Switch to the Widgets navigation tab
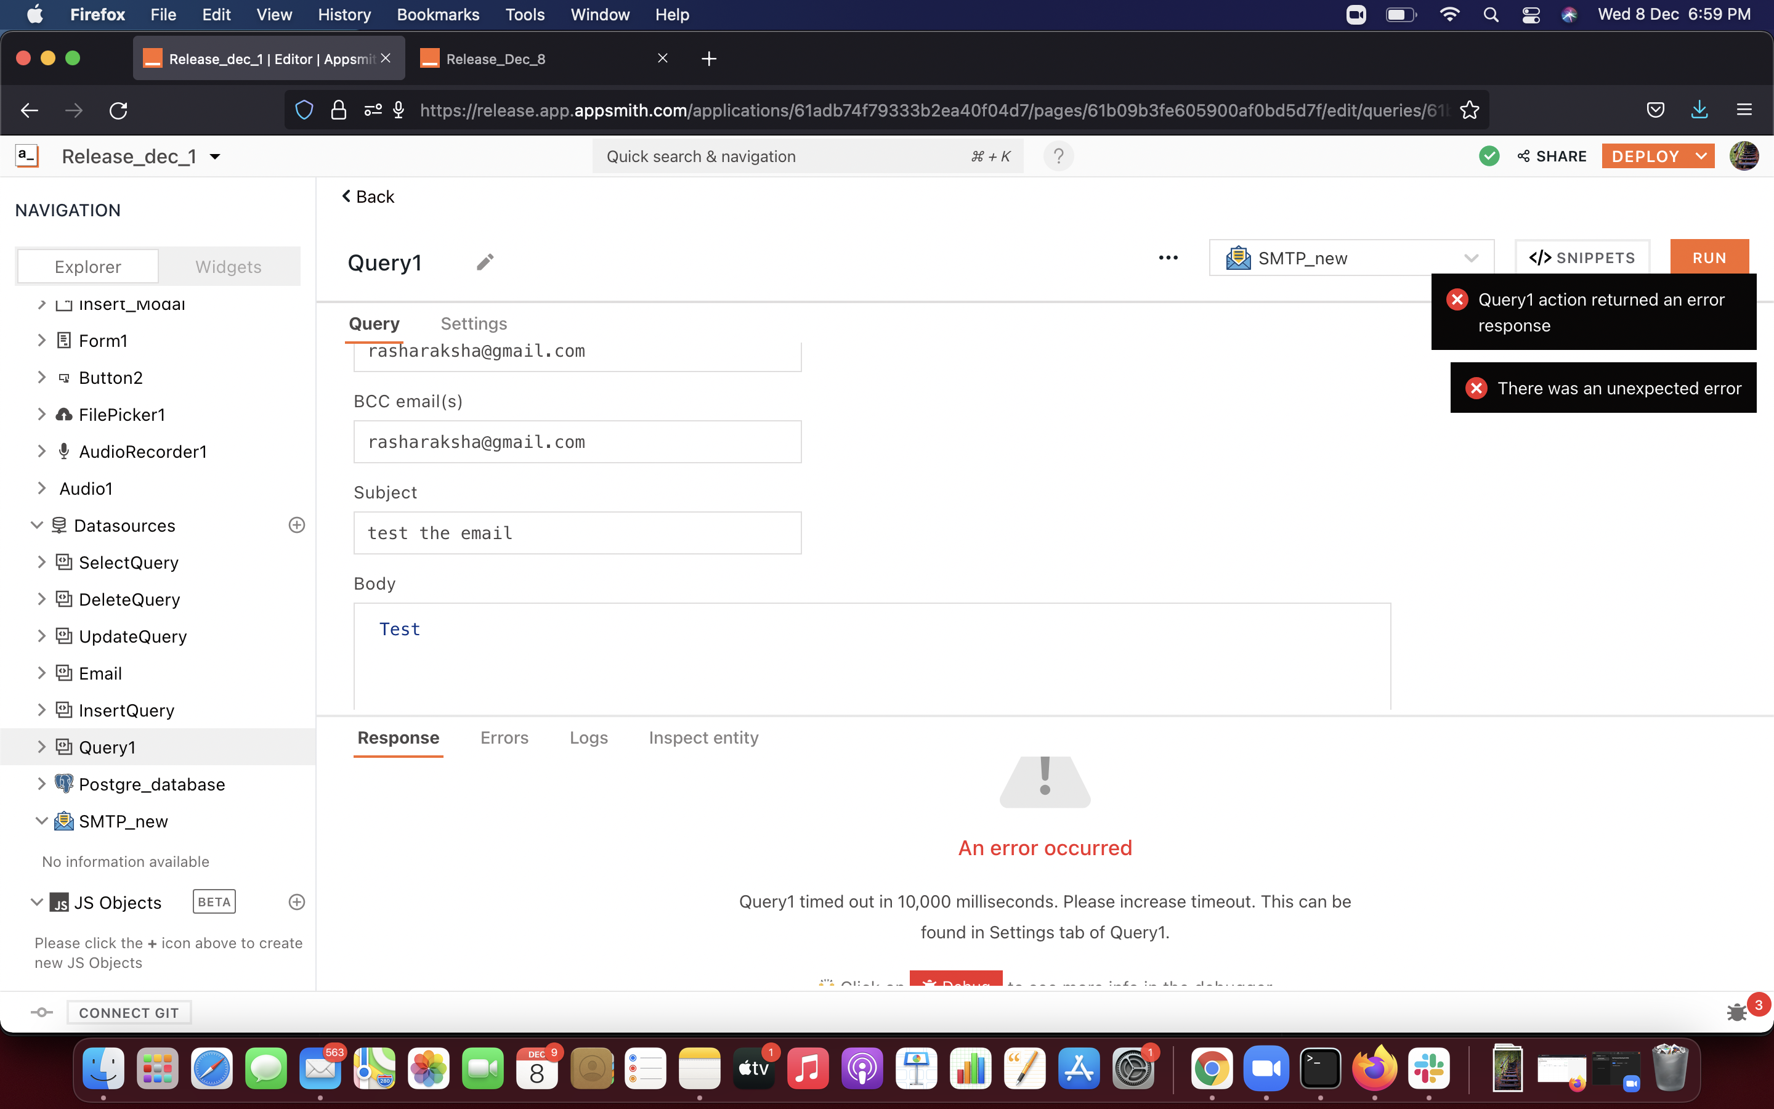Screen dimensions: 1774x1109 click(228, 266)
